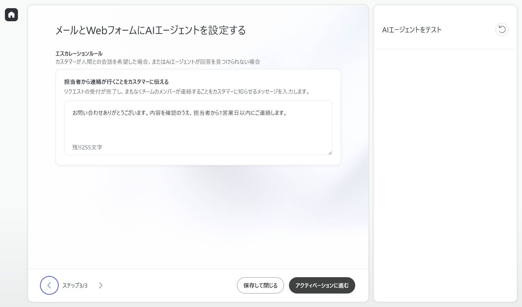Go back to the previous step
Image resolution: width=522 pixels, height=307 pixels.
pos(49,285)
